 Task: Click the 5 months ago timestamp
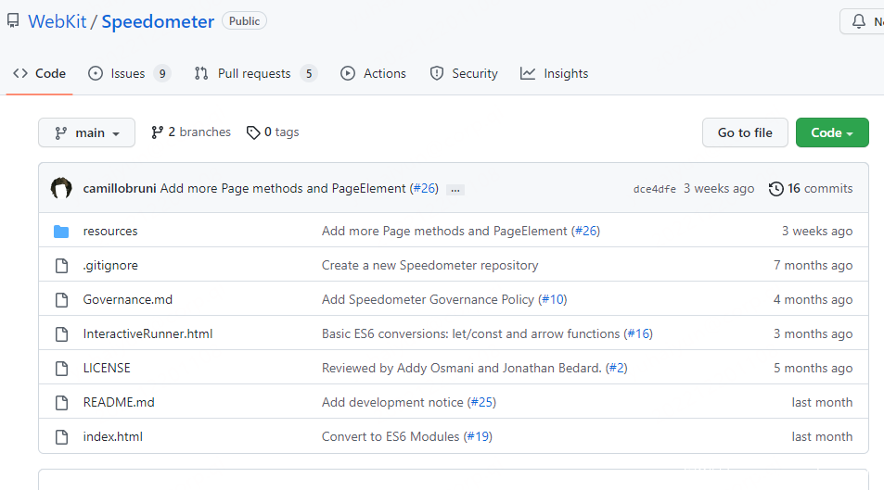813,368
